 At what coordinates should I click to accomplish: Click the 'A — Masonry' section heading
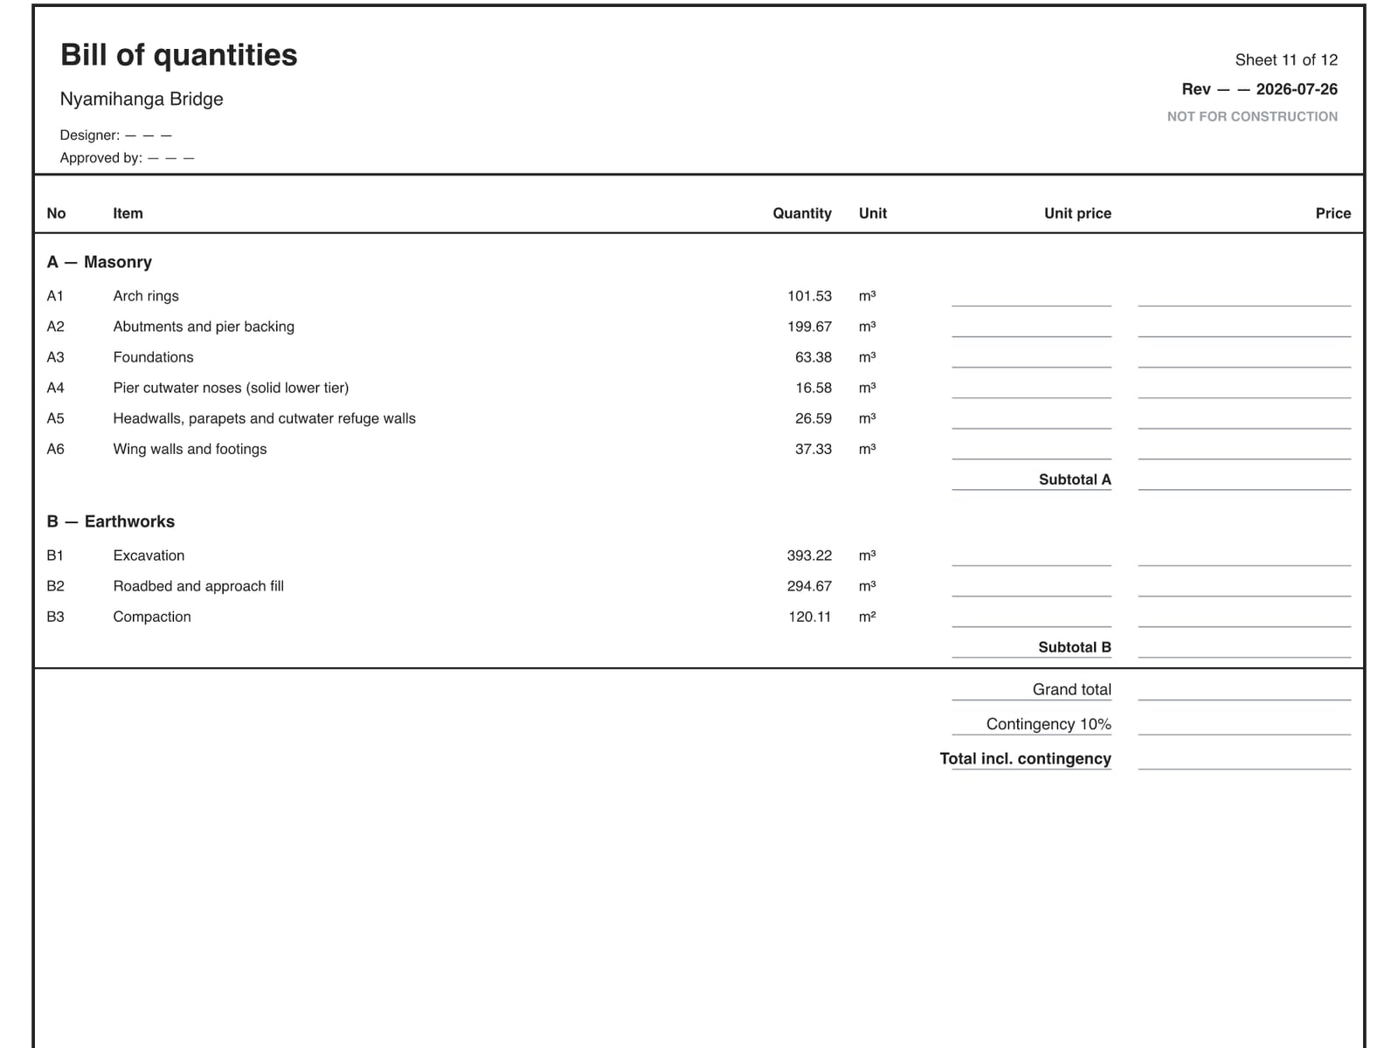[100, 262]
